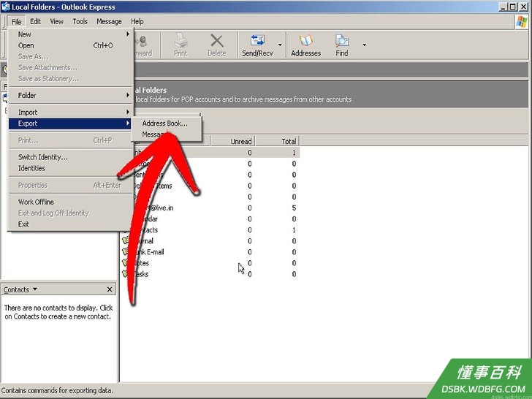Select Identities in the File menu

coord(70,168)
